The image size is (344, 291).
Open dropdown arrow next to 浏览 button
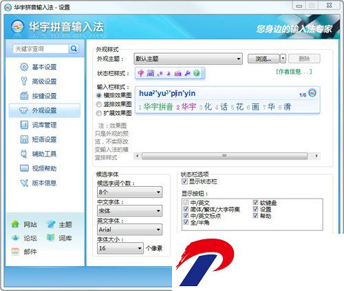click(x=283, y=59)
